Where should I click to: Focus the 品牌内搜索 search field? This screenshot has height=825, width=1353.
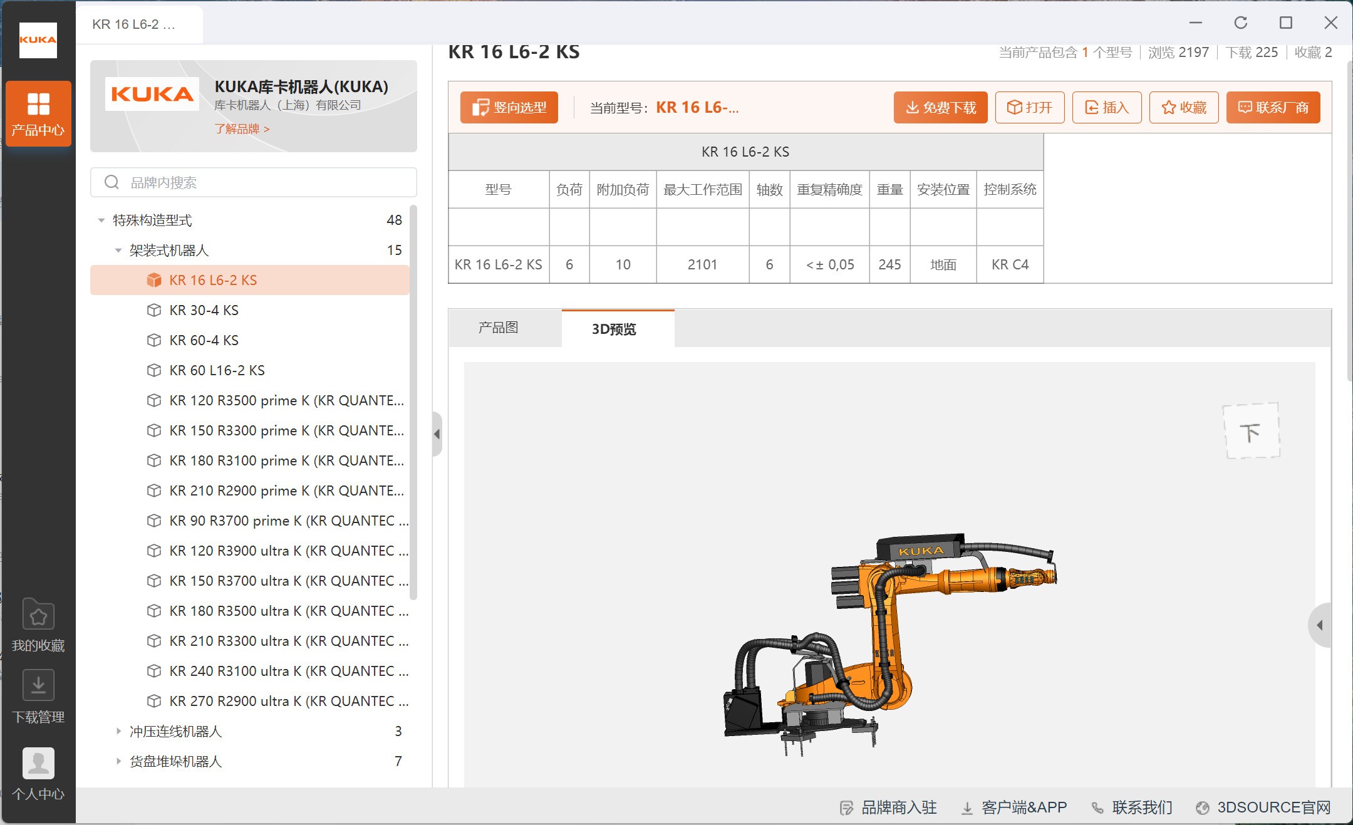pyautogui.click(x=254, y=182)
